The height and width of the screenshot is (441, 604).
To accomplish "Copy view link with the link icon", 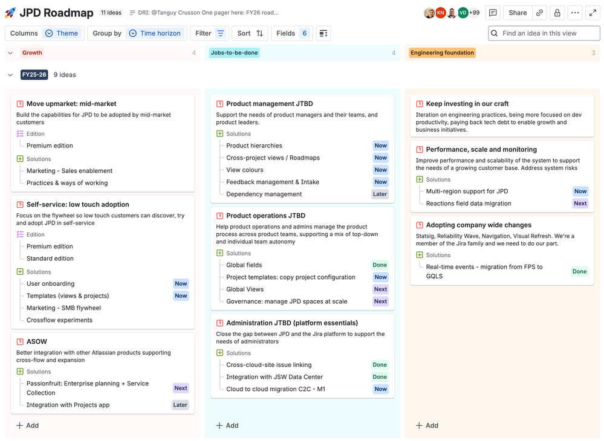I will 540,13.
